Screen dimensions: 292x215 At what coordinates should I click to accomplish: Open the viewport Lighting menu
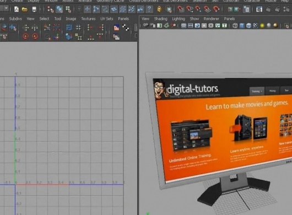click(x=179, y=19)
